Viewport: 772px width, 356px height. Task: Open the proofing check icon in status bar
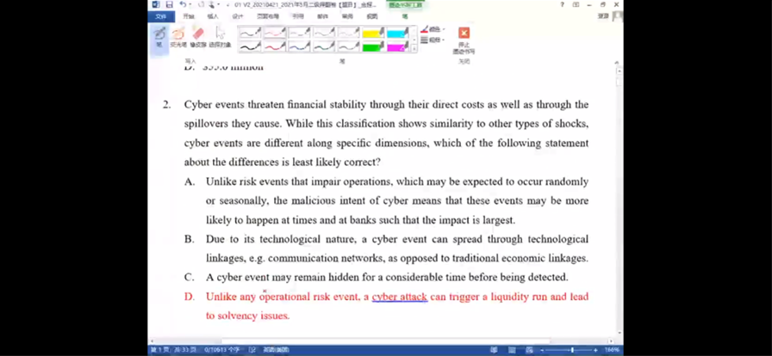point(252,350)
